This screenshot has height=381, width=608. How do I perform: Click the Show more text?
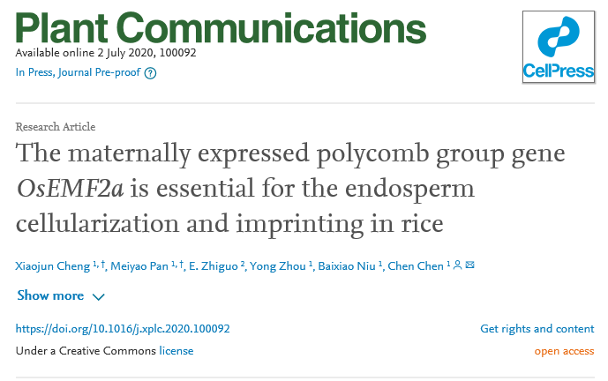click(50, 296)
